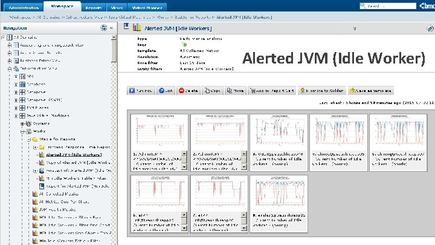Switch to the Views tab

pos(117,7)
